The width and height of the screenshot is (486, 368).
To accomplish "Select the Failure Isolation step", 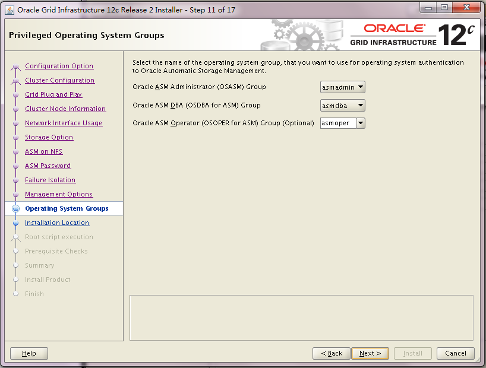I will coord(50,180).
